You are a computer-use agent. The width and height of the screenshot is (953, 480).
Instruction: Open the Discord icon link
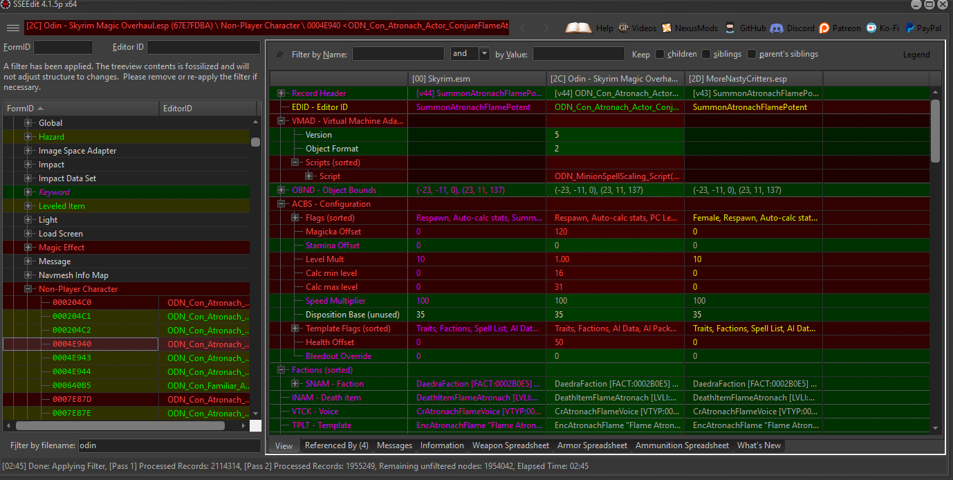tap(777, 28)
